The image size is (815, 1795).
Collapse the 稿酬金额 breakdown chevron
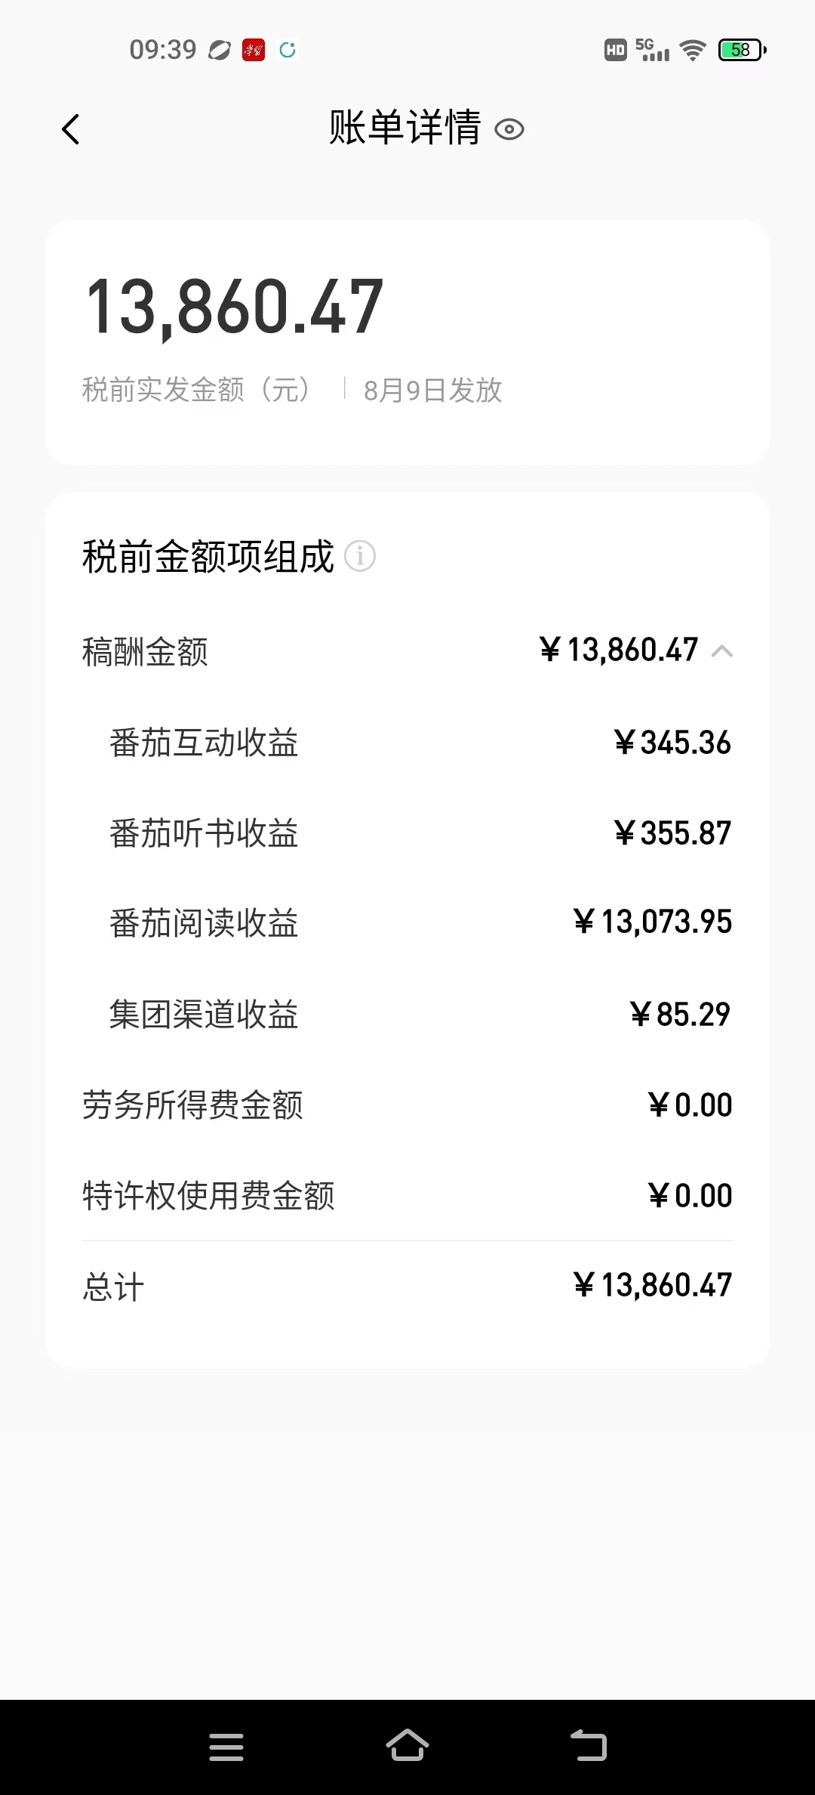pyautogui.click(x=722, y=651)
